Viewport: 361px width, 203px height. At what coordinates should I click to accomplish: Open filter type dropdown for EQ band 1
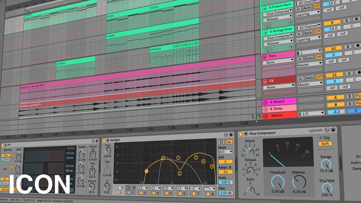(119, 187)
